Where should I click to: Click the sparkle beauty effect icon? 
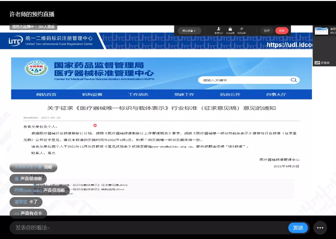tap(241, 29)
